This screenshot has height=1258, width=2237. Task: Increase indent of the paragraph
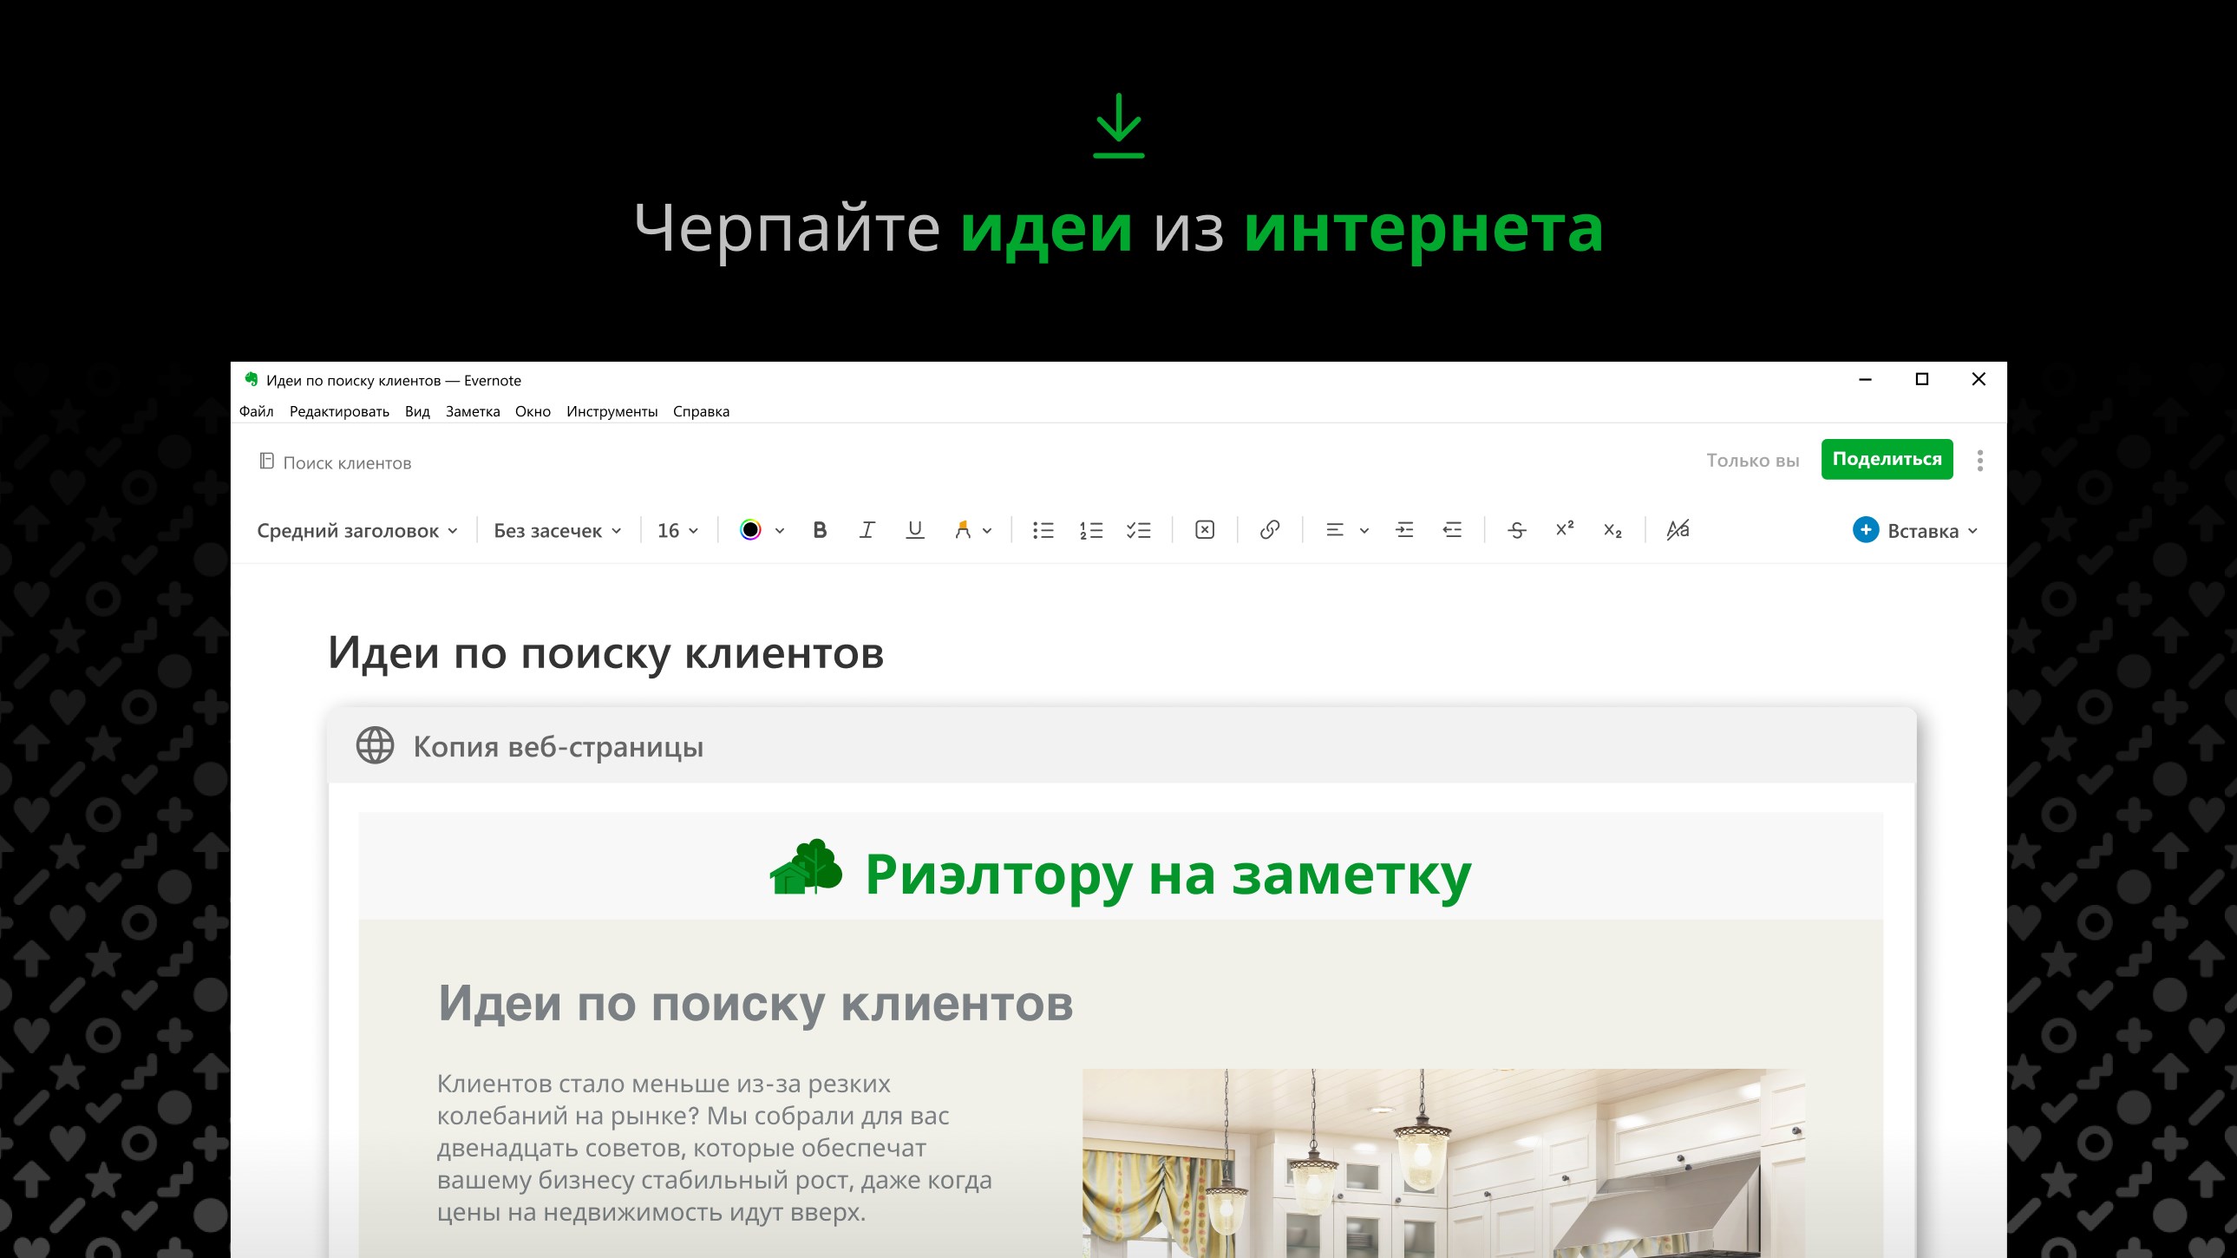click(x=1404, y=530)
